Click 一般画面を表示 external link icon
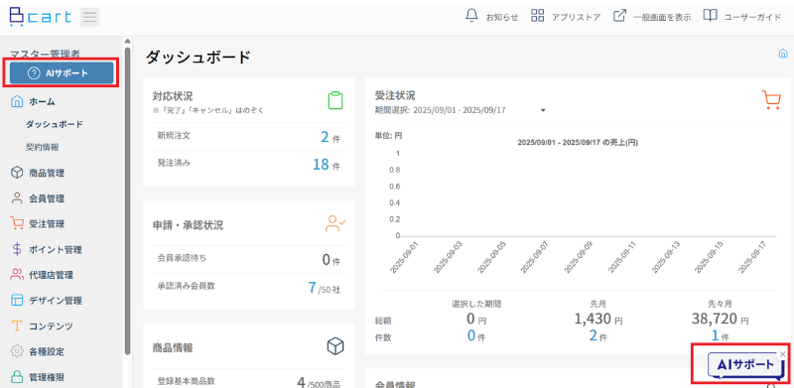 (x=619, y=16)
